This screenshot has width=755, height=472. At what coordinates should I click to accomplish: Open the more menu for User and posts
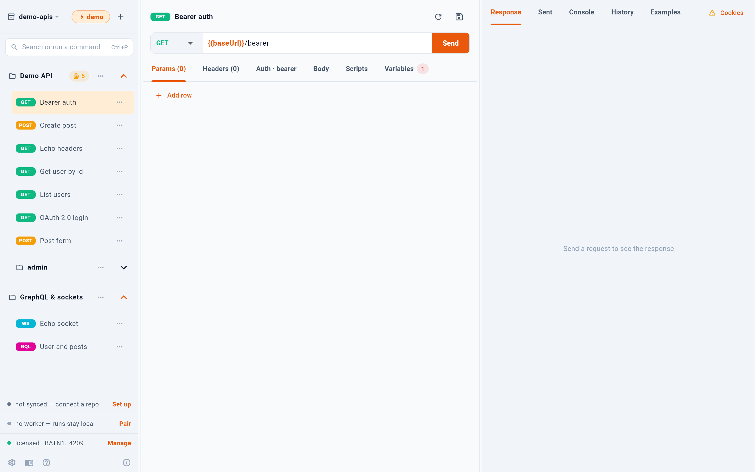pyautogui.click(x=120, y=347)
